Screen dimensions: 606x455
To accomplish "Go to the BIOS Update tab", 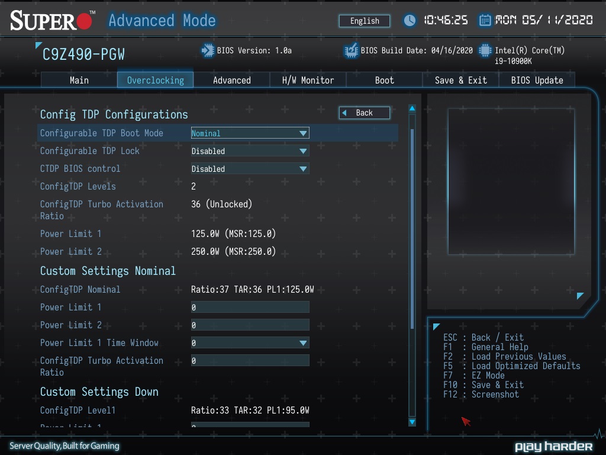I will click(x=537, y=80).
